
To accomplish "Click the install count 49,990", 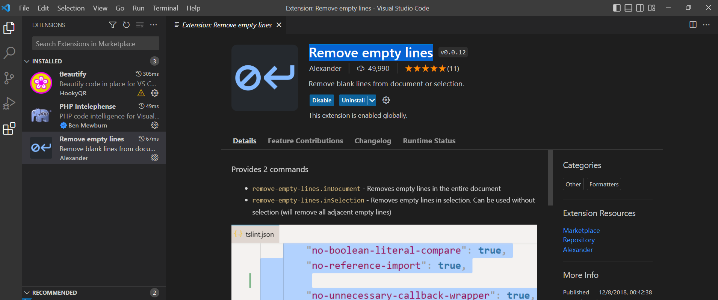I will tap(373, 69).
